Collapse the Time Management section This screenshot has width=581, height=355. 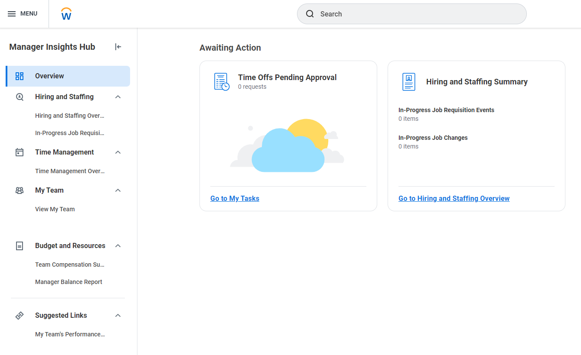118,152
